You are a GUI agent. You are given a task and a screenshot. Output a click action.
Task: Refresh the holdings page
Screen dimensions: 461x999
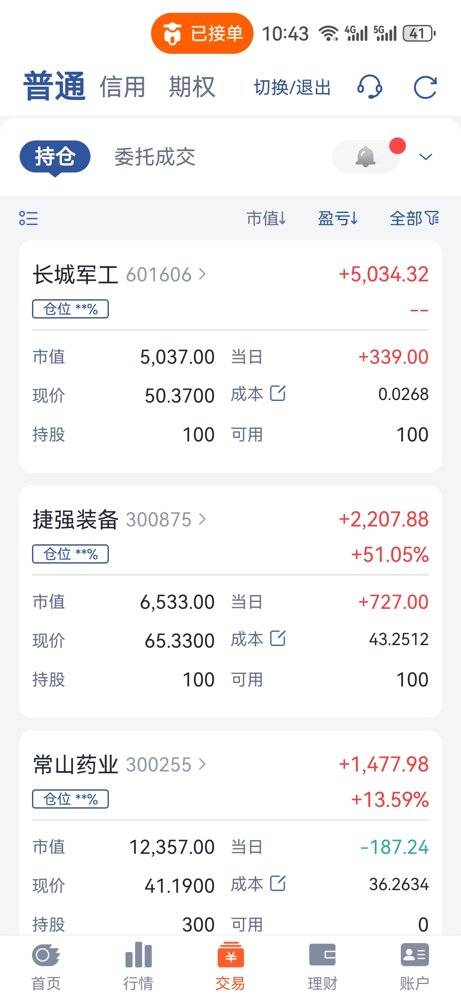coord(425,88)
